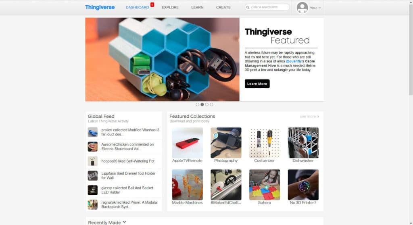413x225 pixels.
Task: Open the Self-Watering Pot feed thumbnail
Action: coord(92,161)
